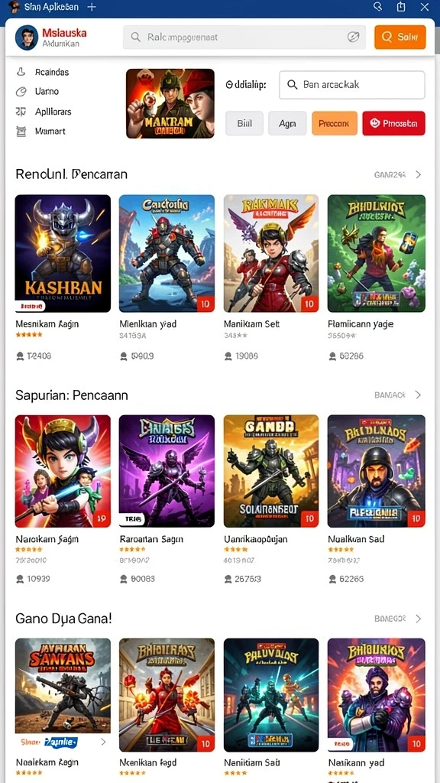Screen dimensions: 440x783
Task: Click the circular icon inside top search bar
Action: 353,37
